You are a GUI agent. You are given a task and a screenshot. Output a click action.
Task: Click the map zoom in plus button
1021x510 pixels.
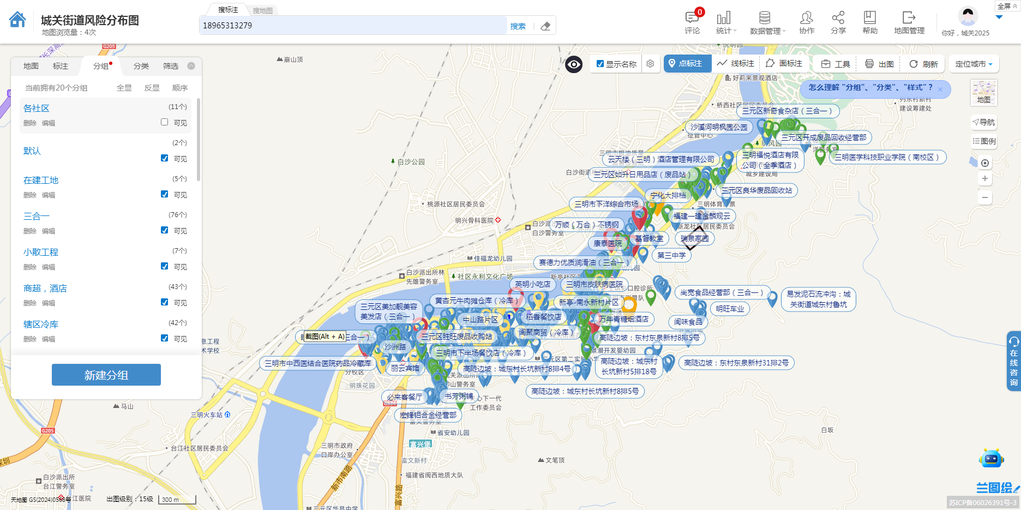coord(984,179)
